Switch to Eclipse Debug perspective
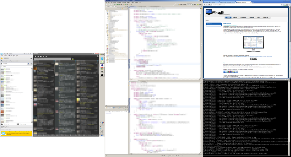This screenshot has width=291, height=157. click(x=194, y=5)
